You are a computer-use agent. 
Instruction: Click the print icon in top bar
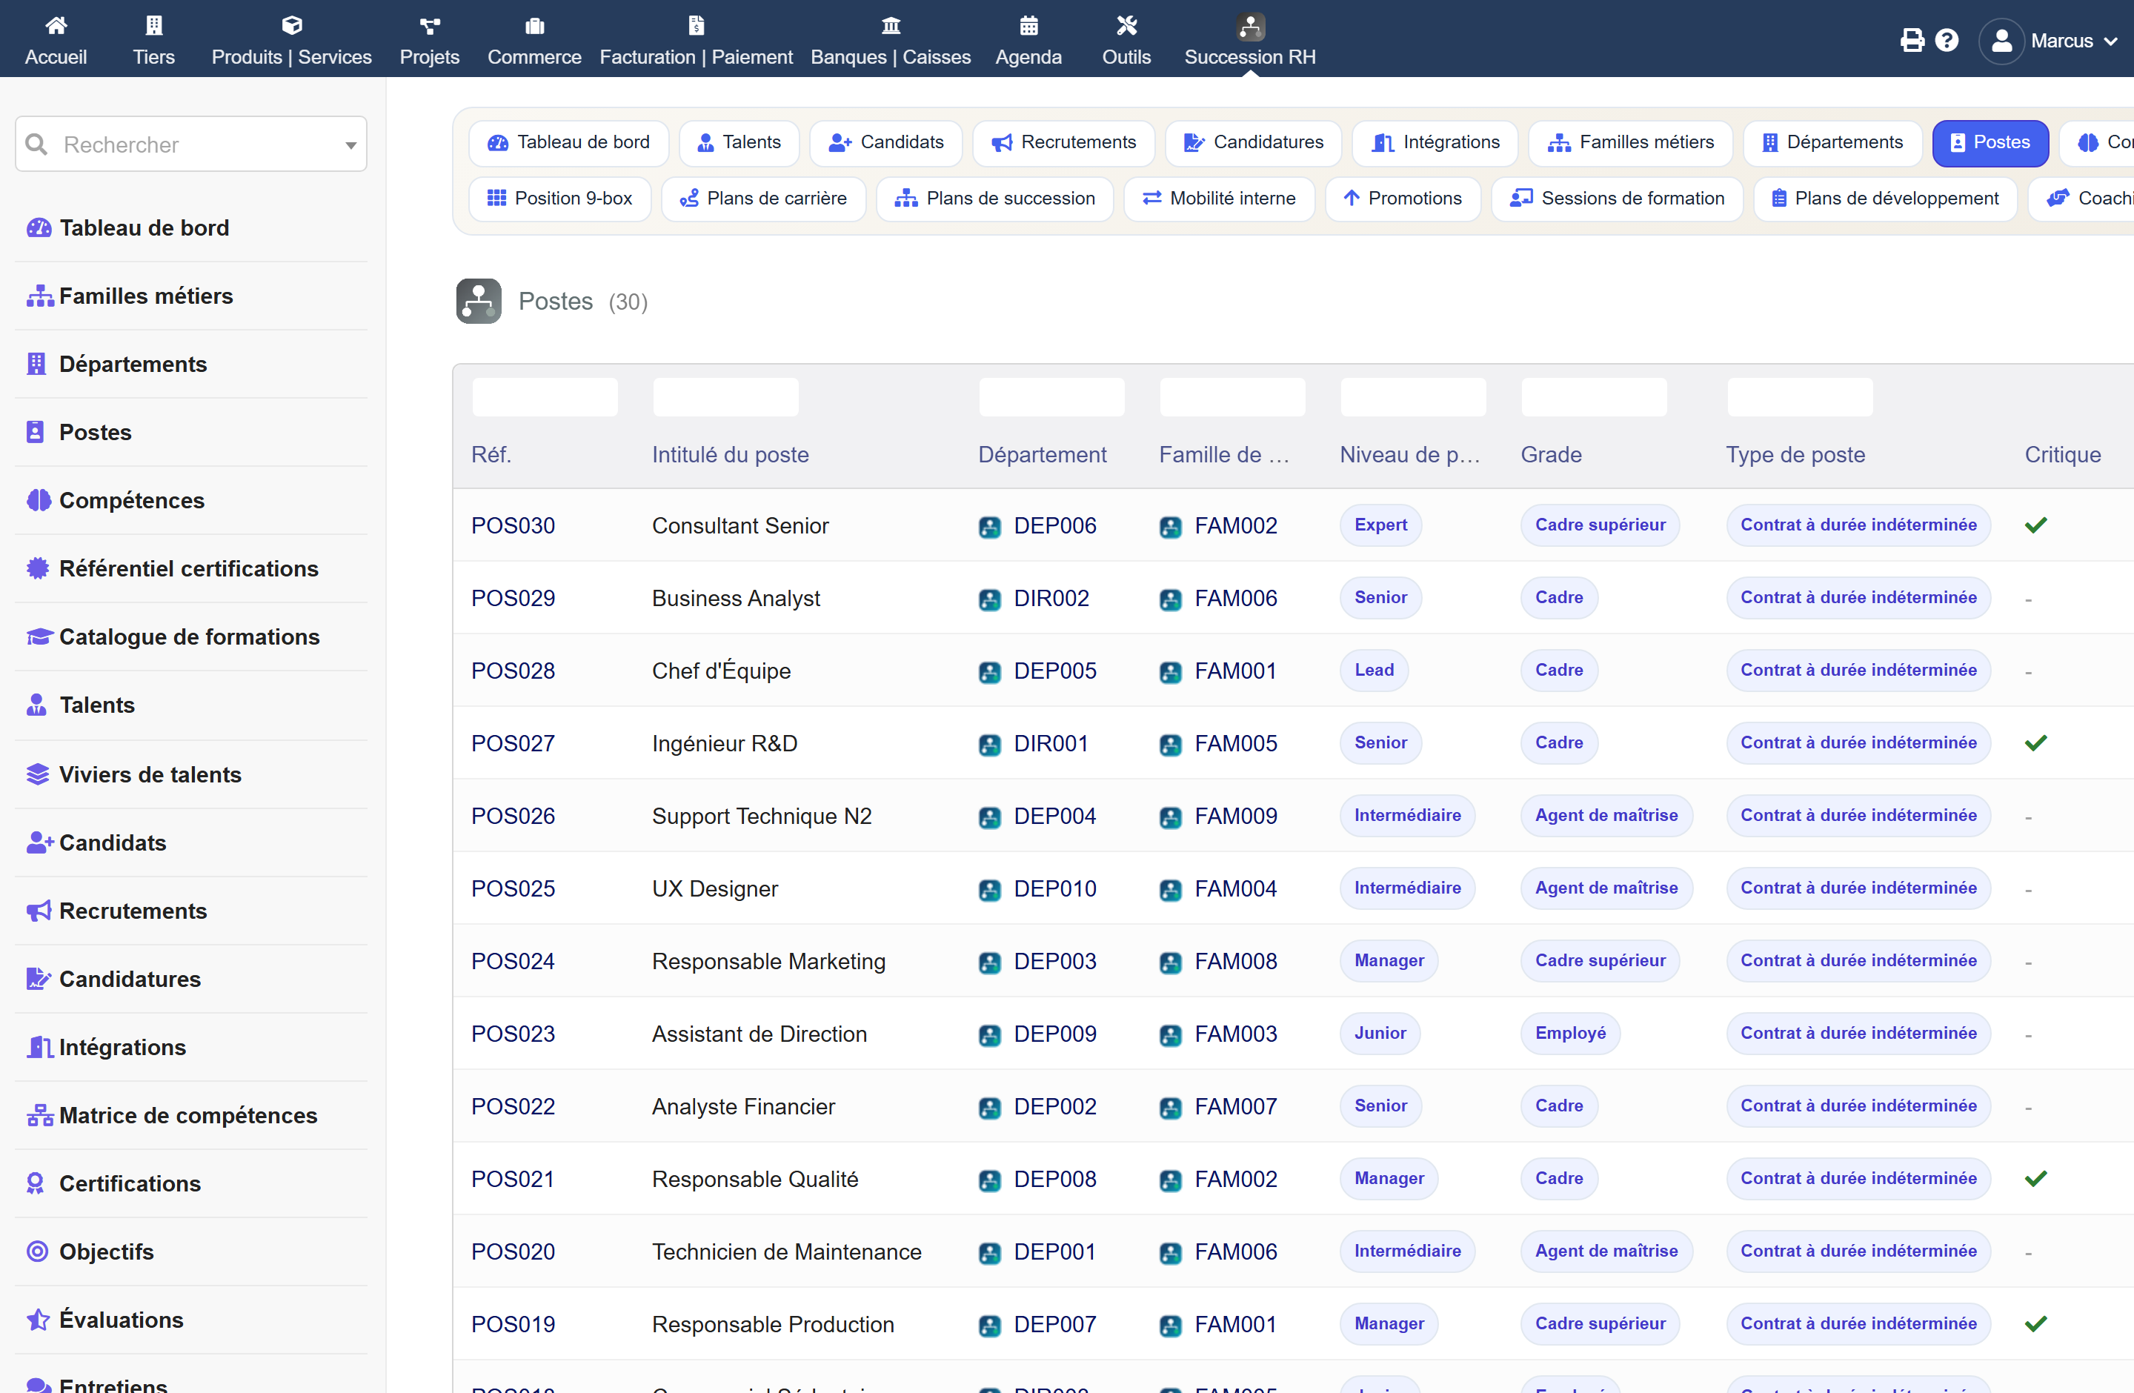pos(1912,40)
